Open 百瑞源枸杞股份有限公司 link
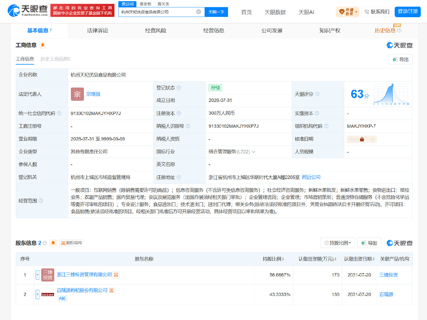 click(x=82, y=290)
